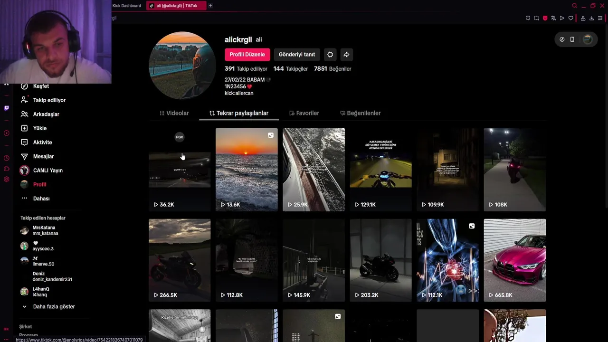608x342 pixels.
Task: Select the ali (@alickrgll) TikTok browser tab
Action: 177,6
